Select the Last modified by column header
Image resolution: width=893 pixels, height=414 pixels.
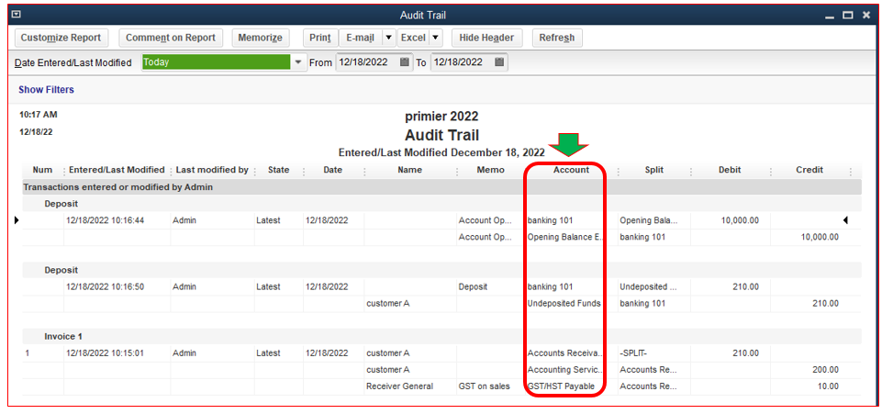pyautogui.click(x=212, y=170)
